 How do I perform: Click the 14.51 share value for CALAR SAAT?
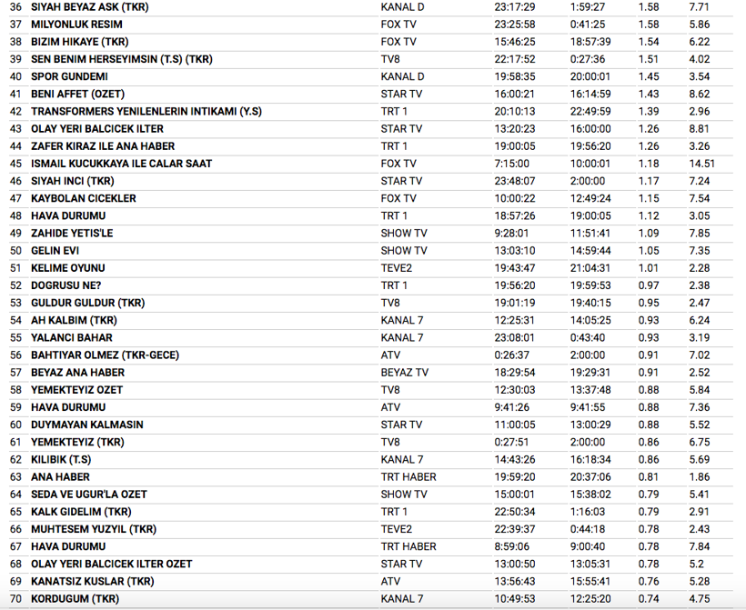pyautogui.click(x=701, y=164)
